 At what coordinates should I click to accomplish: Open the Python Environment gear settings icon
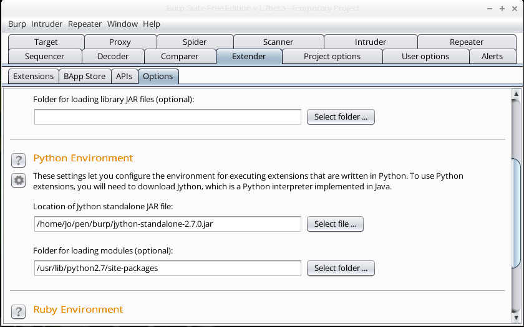click(19, 181)
